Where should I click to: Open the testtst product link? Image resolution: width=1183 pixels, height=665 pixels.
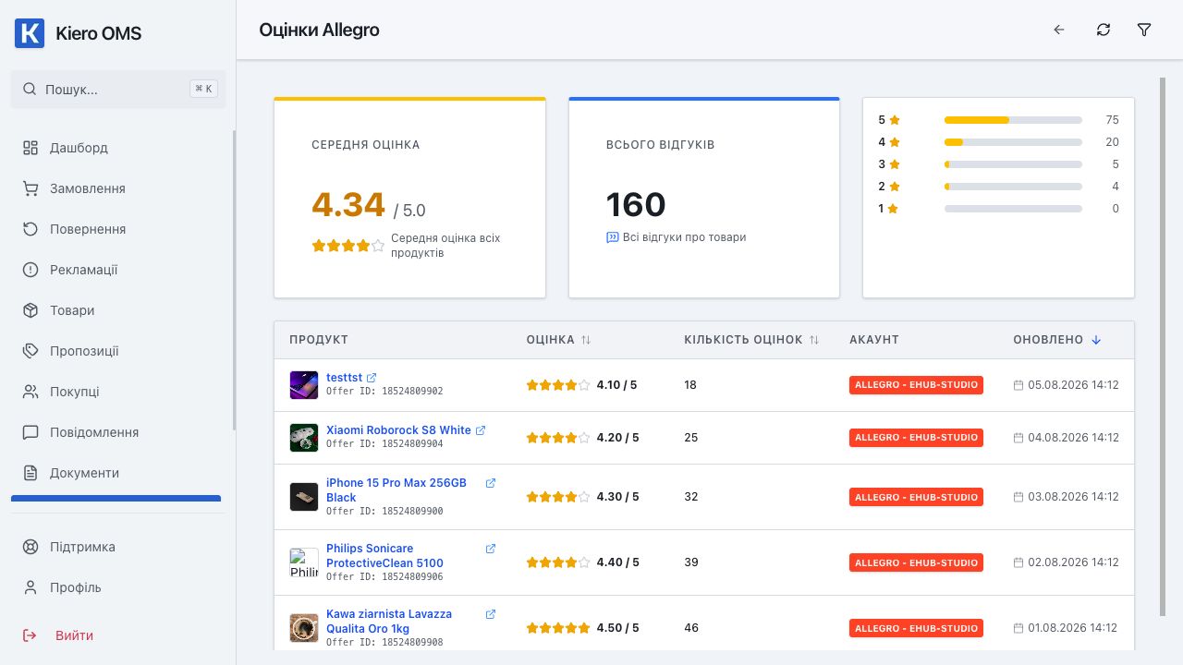(x=344, y=378)
